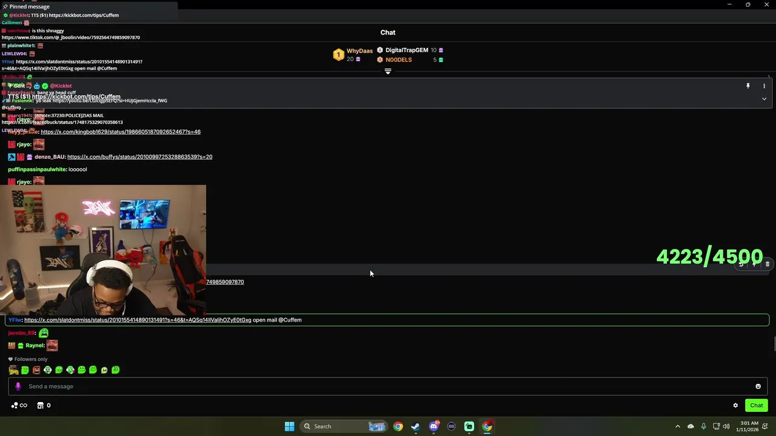Viewport: 776px width, 436px height.
Task: Click the username Raynel in chat
Action: pyautogui.click(x=35, y=345)
